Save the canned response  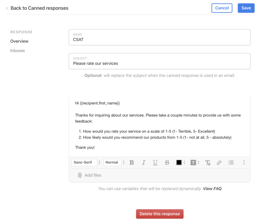pyautogui.click(x=246, y=8)
